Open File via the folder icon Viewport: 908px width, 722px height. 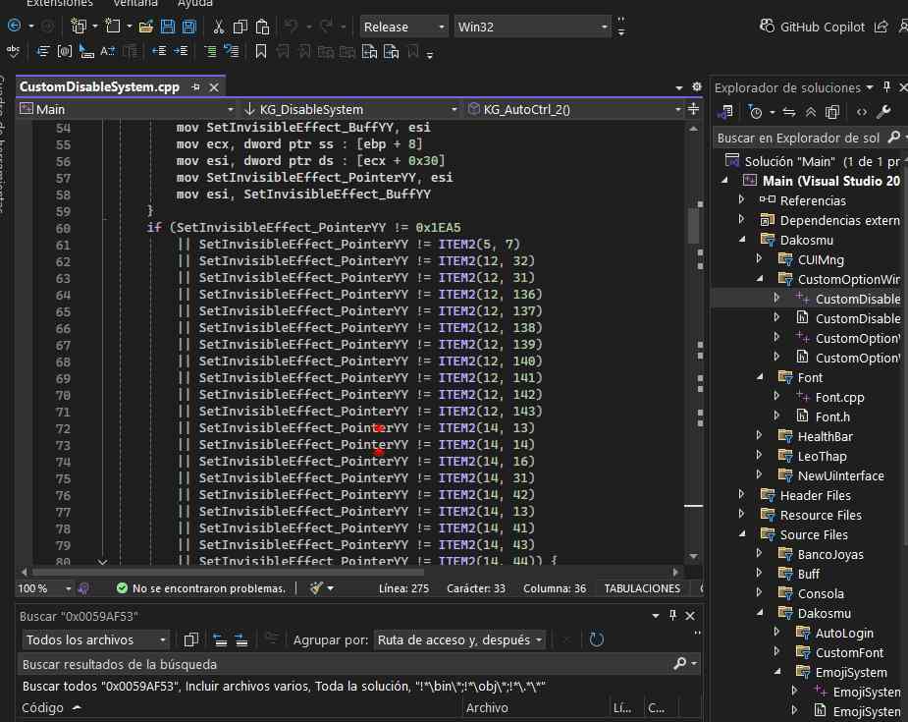(x=146, y=27)
